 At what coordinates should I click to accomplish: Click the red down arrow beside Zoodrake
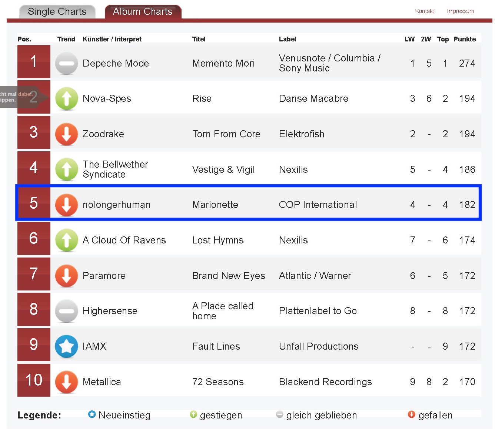tap(66, 134)
